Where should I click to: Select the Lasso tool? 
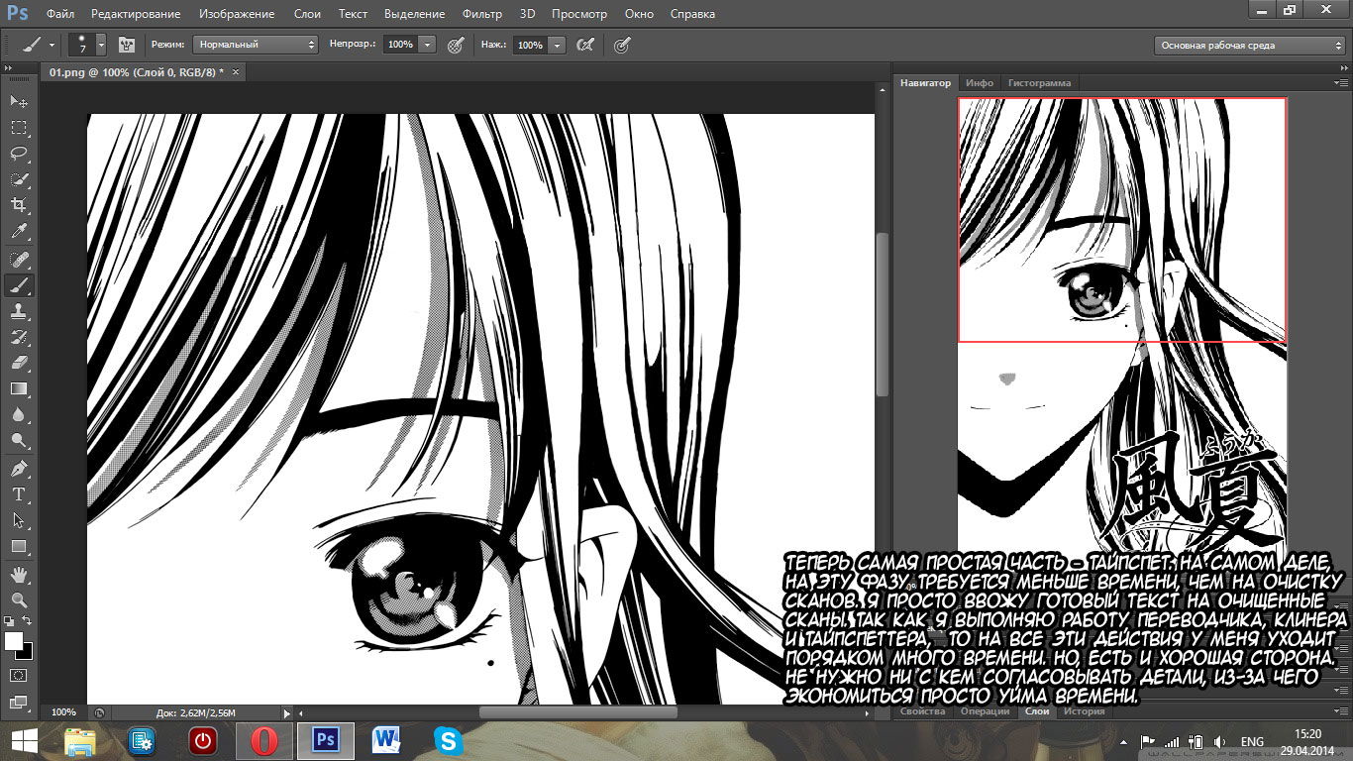[x=19, y=154]
